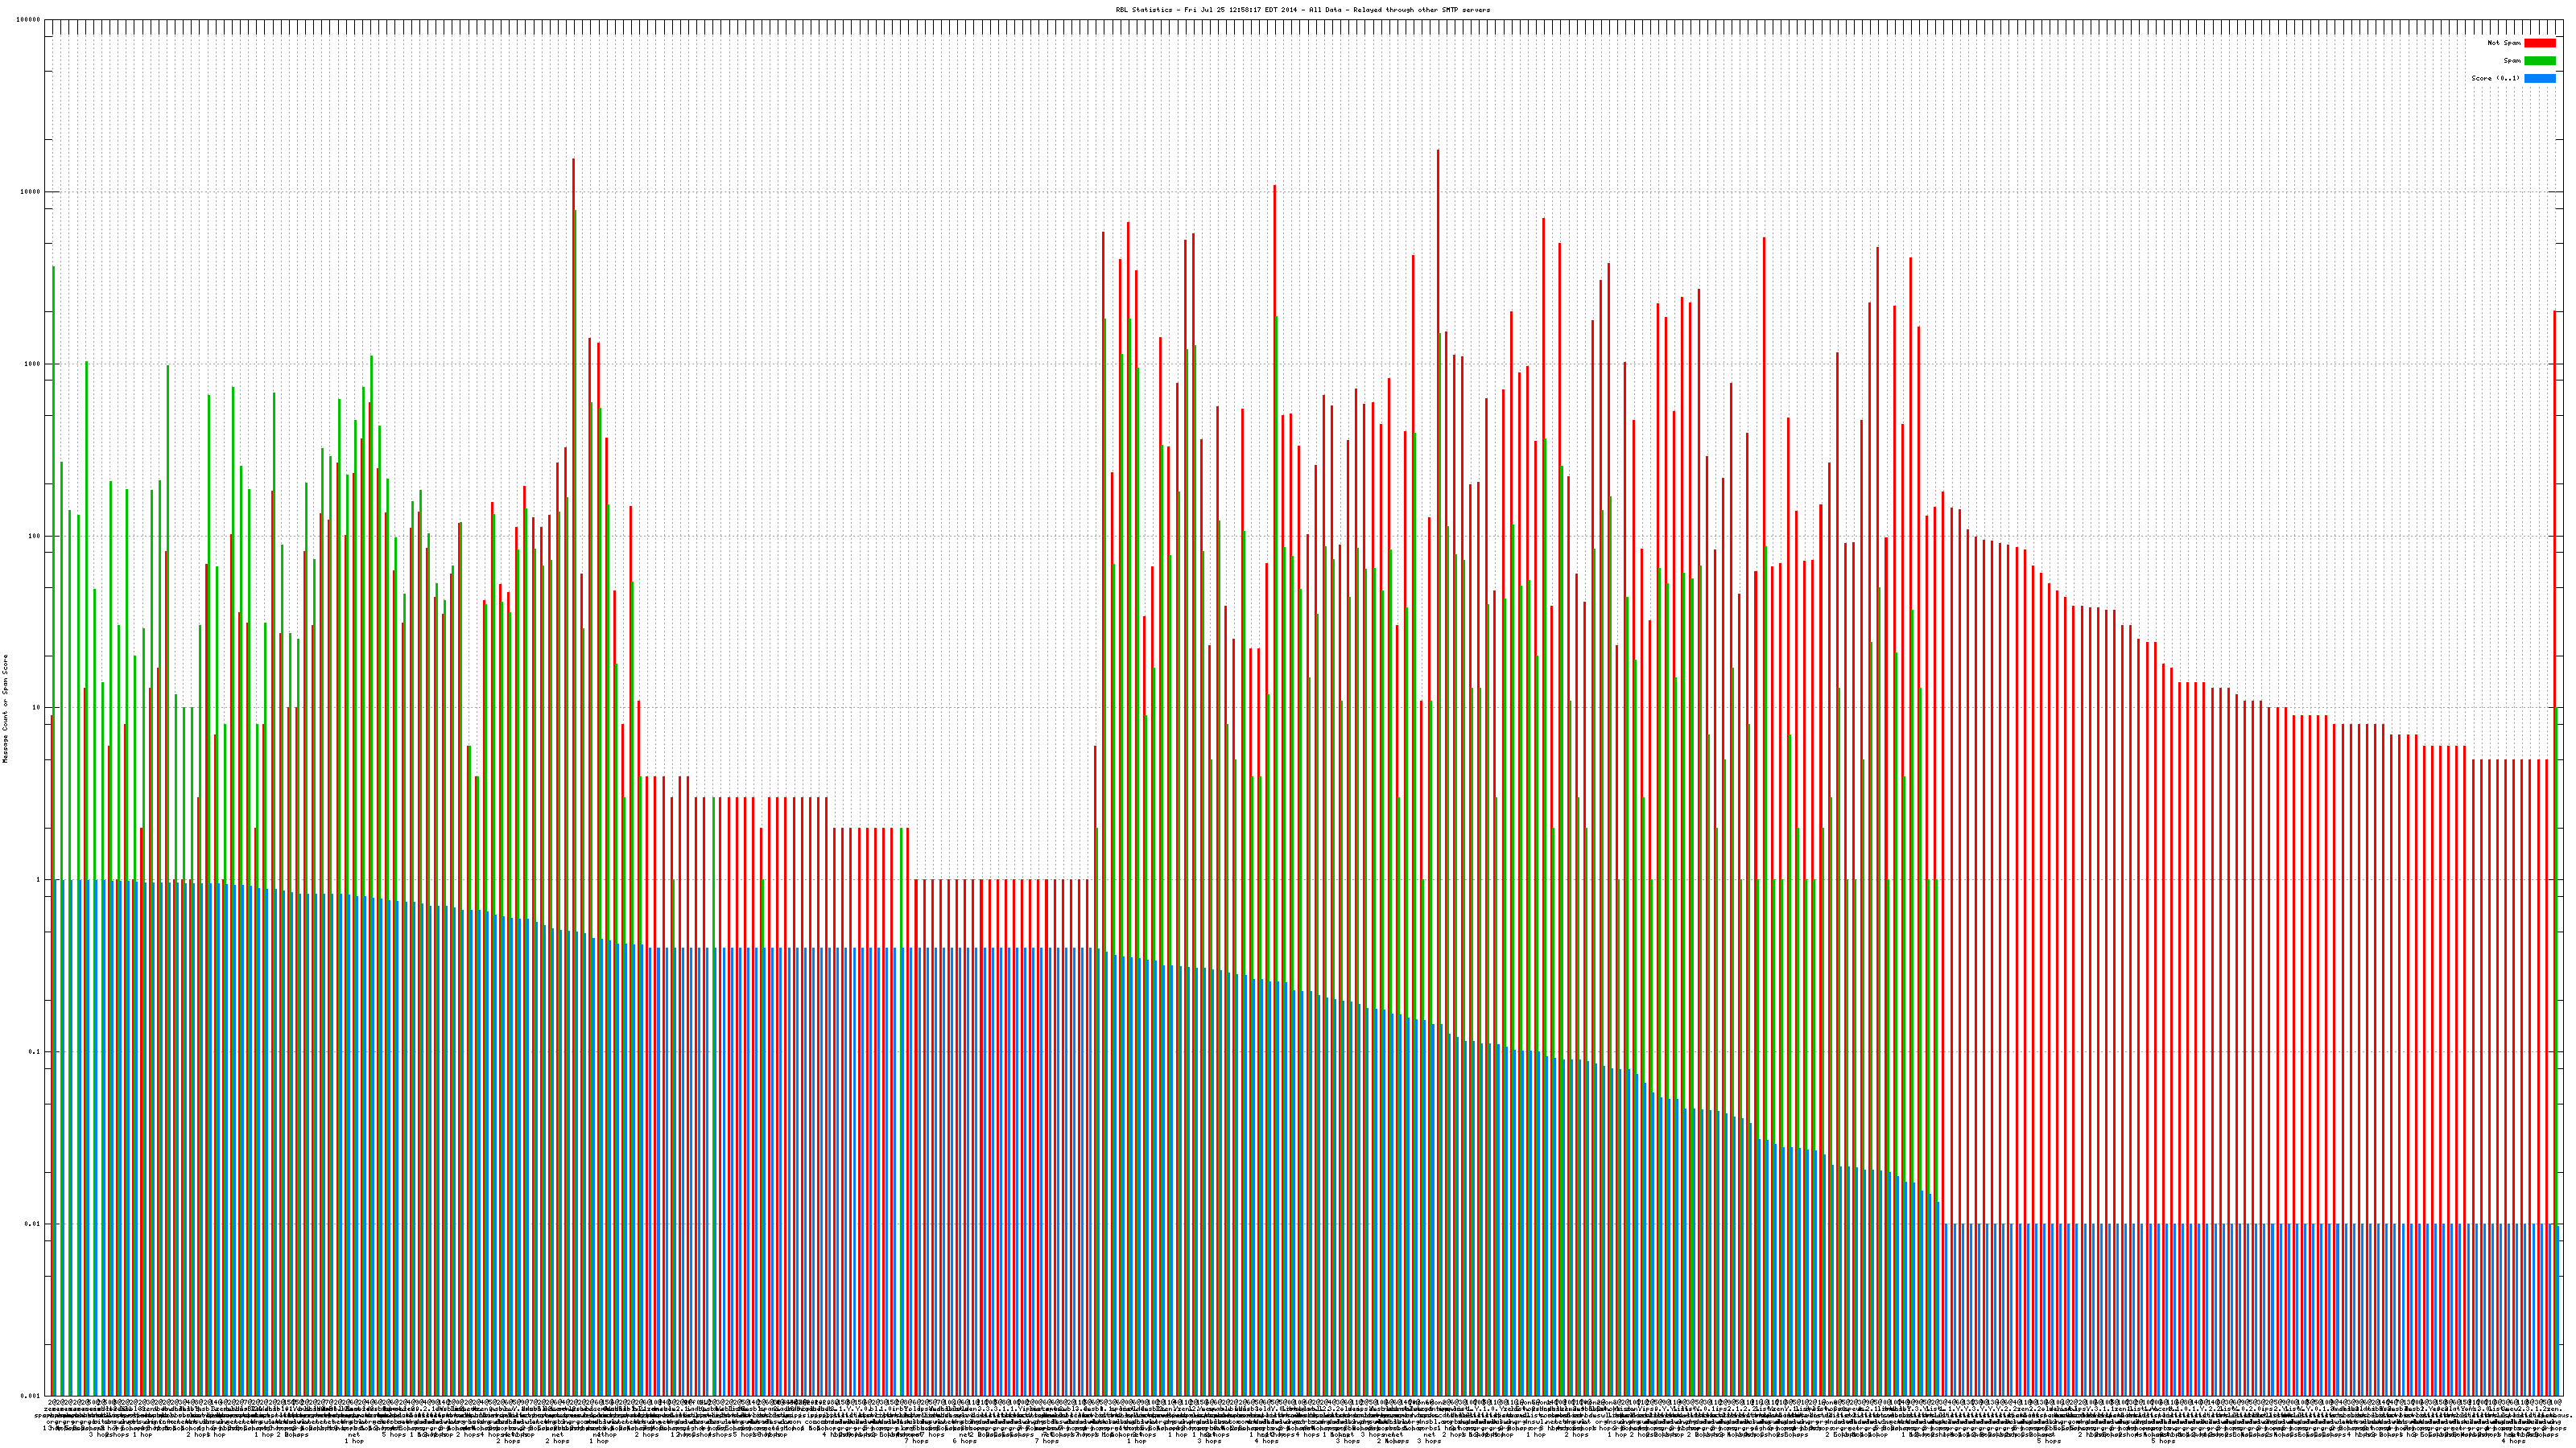Click the 'Score (0..1)' legend label
Screen dimensions: 2576x1448
[x=2496, y=78]
